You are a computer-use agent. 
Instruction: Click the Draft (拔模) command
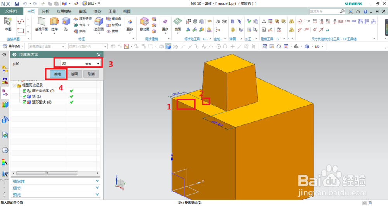tap(113, 31)
